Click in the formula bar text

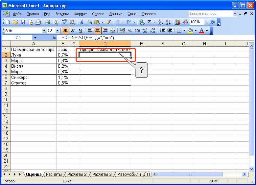pos(86,38)
